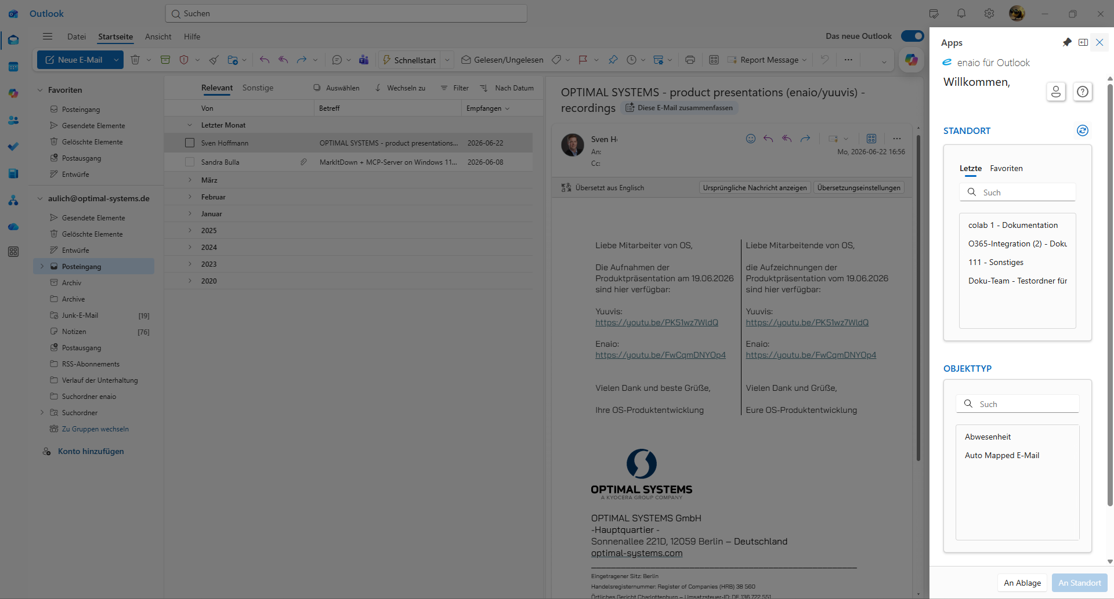Open the optimal-systems.com link
The height and width of the screenshot is (599, 1114).
(636, 553)
